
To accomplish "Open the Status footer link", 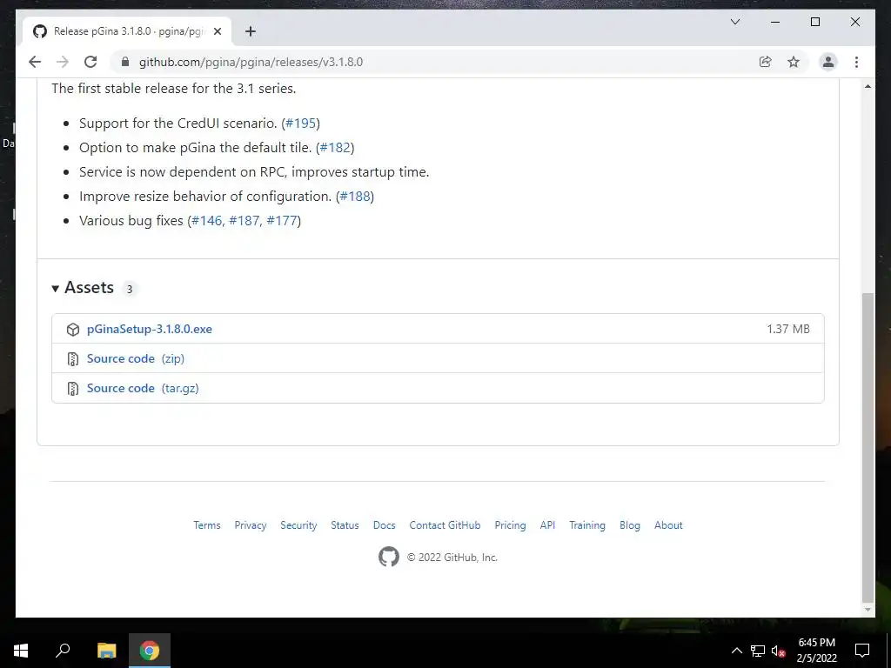I will coord(345,525).
